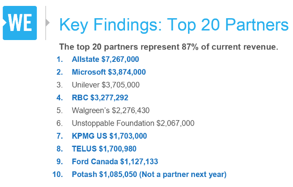The height and width of the screenshot is (187, 293).
Task: Select the Walgreen's $2,276,430 item
Action: pyautogui.click(x=111, y=111)
